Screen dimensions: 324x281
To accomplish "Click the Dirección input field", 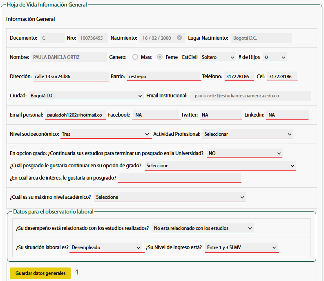I will tap(71, 76).
